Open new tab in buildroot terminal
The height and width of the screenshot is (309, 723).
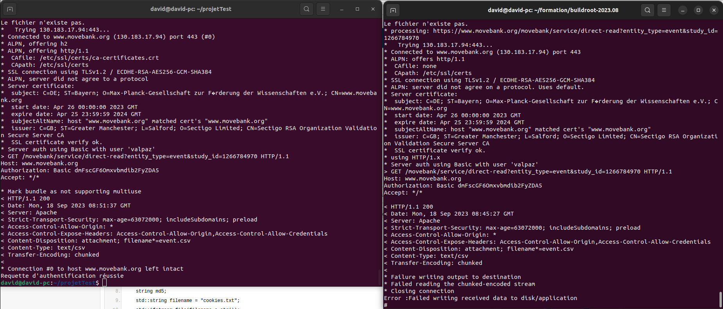393,10
